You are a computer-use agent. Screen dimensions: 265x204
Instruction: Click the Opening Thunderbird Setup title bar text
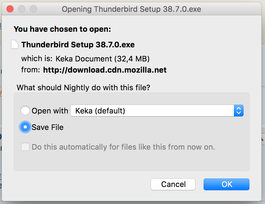click(131, 9)
